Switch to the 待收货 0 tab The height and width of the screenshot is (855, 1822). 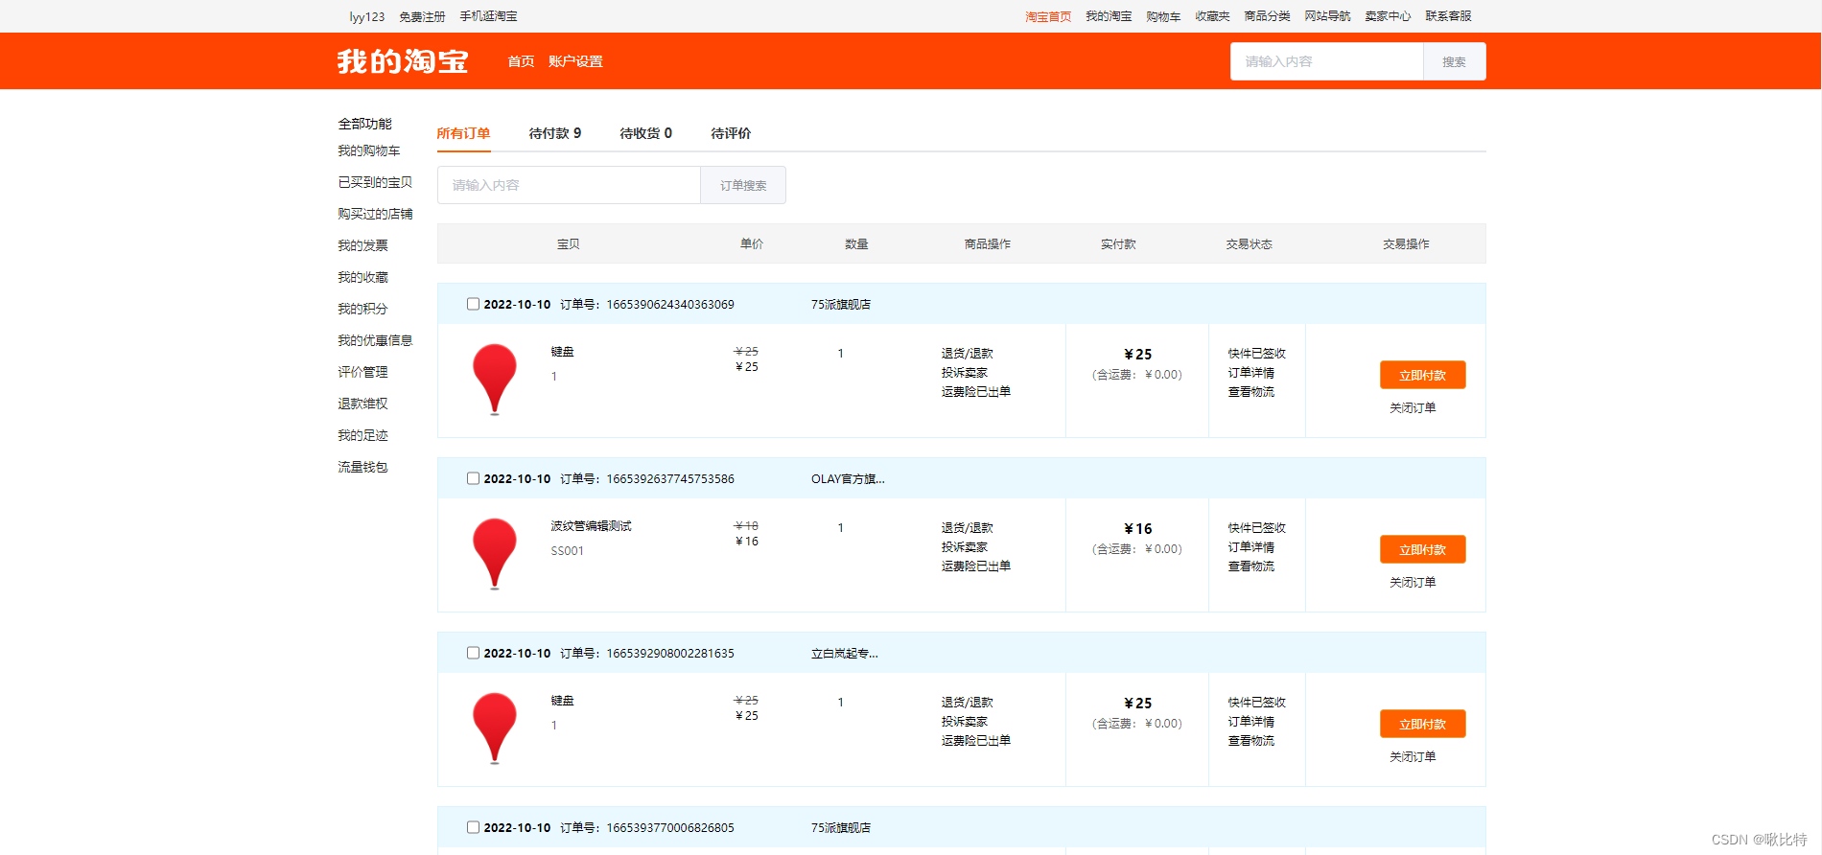tap(646, 133)
